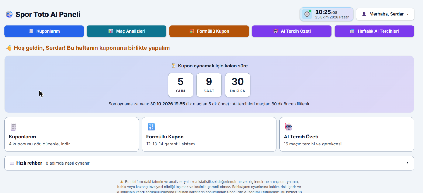423x193 pixels.
Task: Click the user avatar icon next to Merhaba
Action: [364, 14]
